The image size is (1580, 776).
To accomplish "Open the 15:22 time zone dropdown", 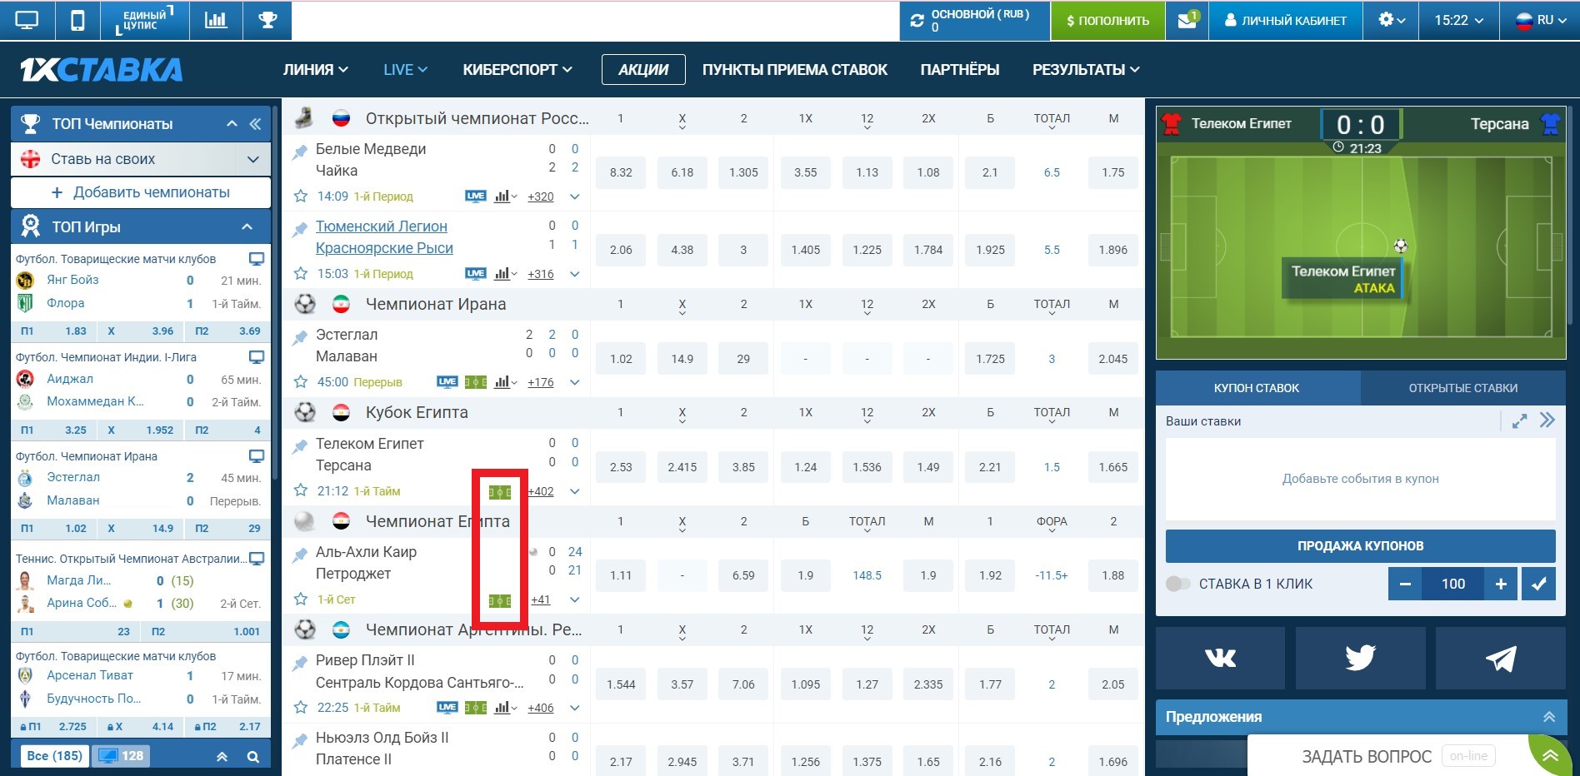I will click(x=1458, y=20).
